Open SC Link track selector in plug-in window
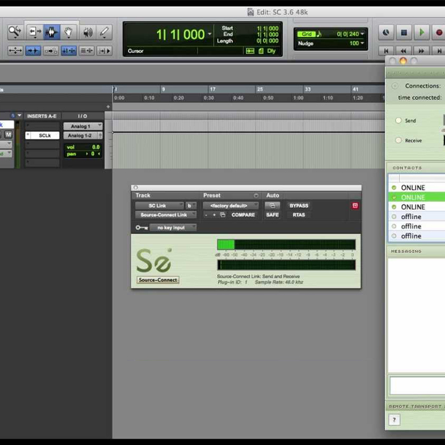The image size is (445, 445). click(160, 205)
